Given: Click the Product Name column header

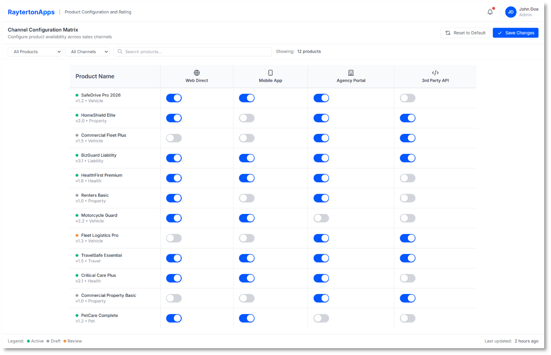Looking at the screenshot, I should click(95, 76).
